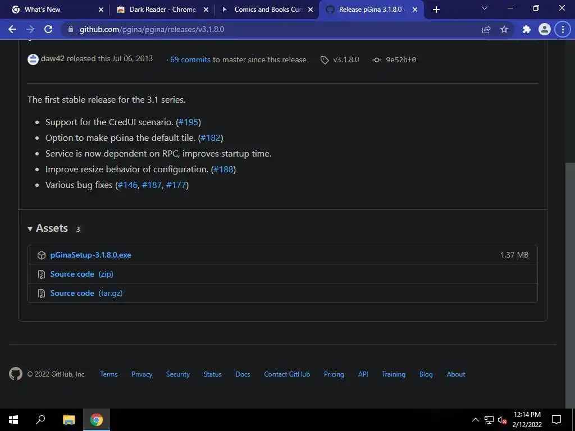Click the package icon beside pGinaSetup
Image resolution: width=575 pixels, height=431 pixels.
42,255
